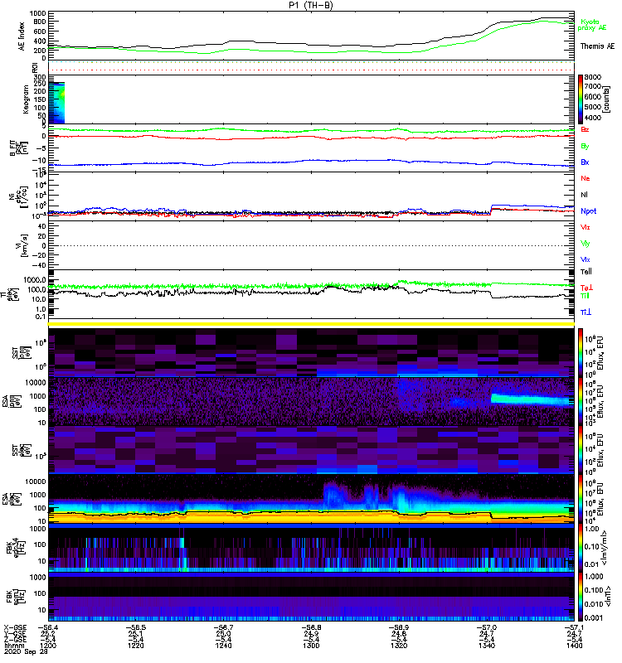Click the yellow horizontal bar above the SST panel

click(x=312, y=324)
